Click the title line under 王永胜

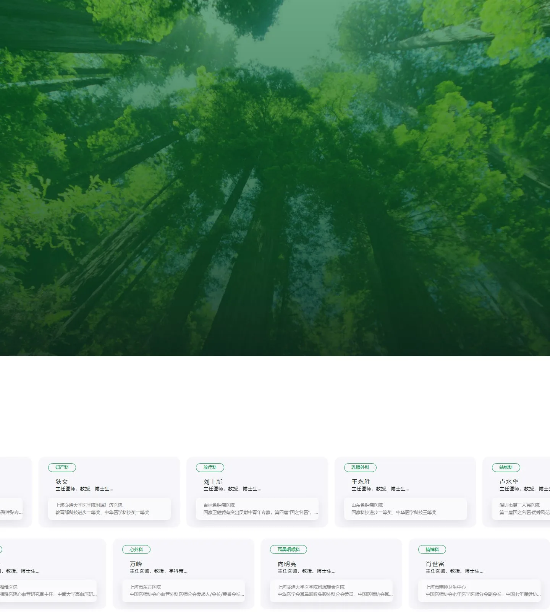[x=380, y=489]
